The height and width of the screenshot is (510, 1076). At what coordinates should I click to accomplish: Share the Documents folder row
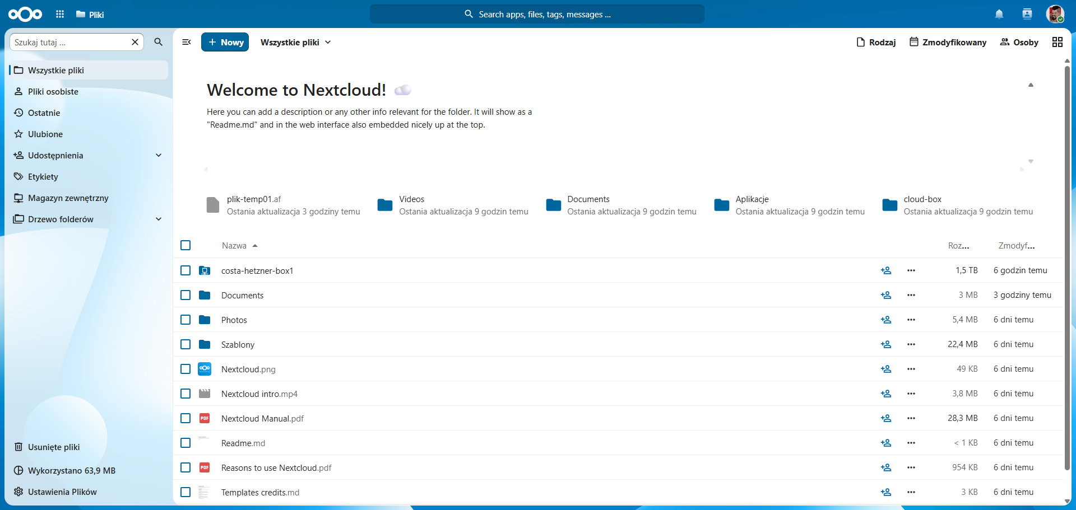(886, 295)
